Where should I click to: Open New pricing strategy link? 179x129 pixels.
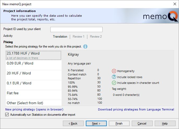[34, 109]
